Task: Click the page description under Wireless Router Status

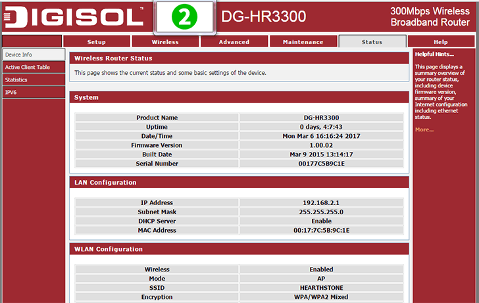Action: point(170,73)
